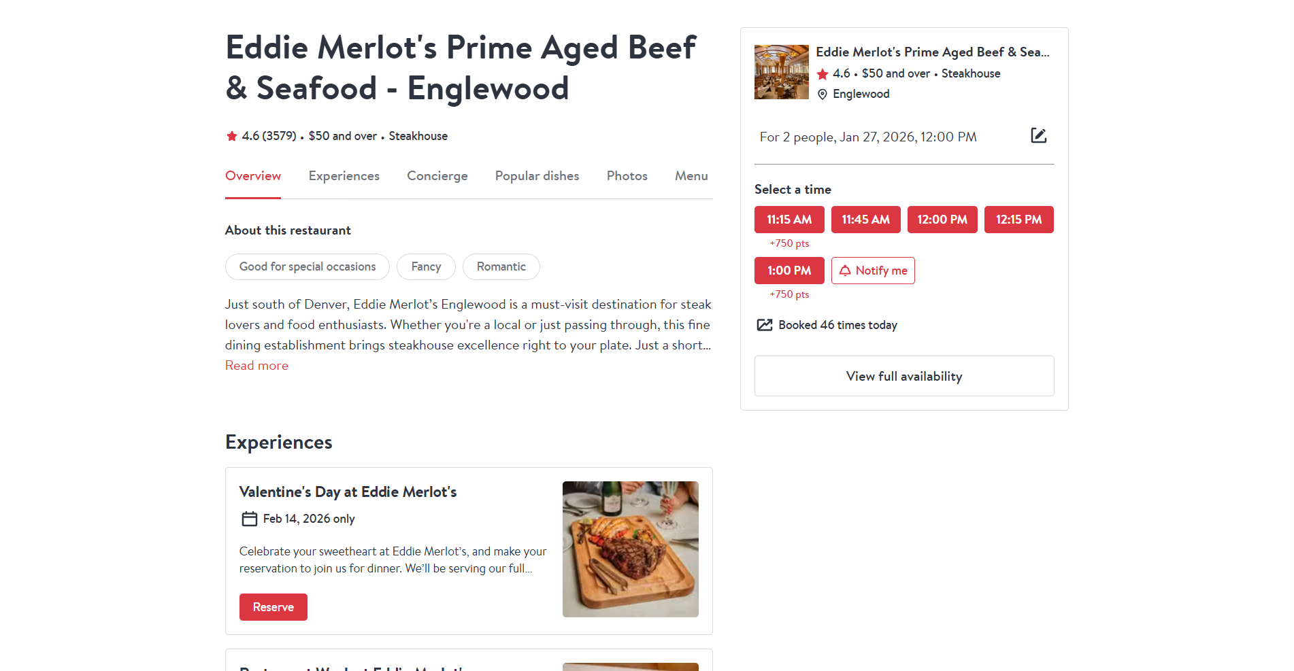
Task: Expand description with Read more
Action: [x=256, y=366]
